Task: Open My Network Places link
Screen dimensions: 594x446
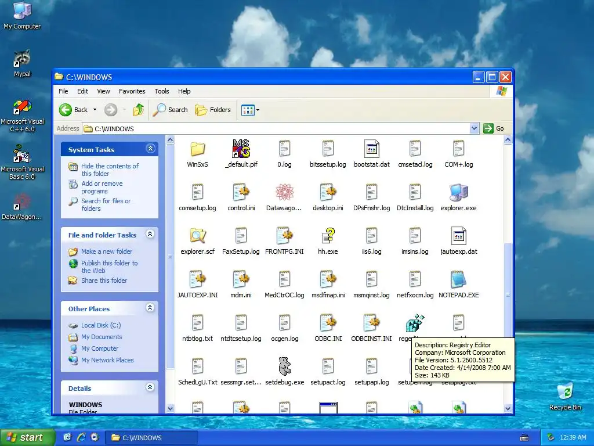Action: click(107, 360)
